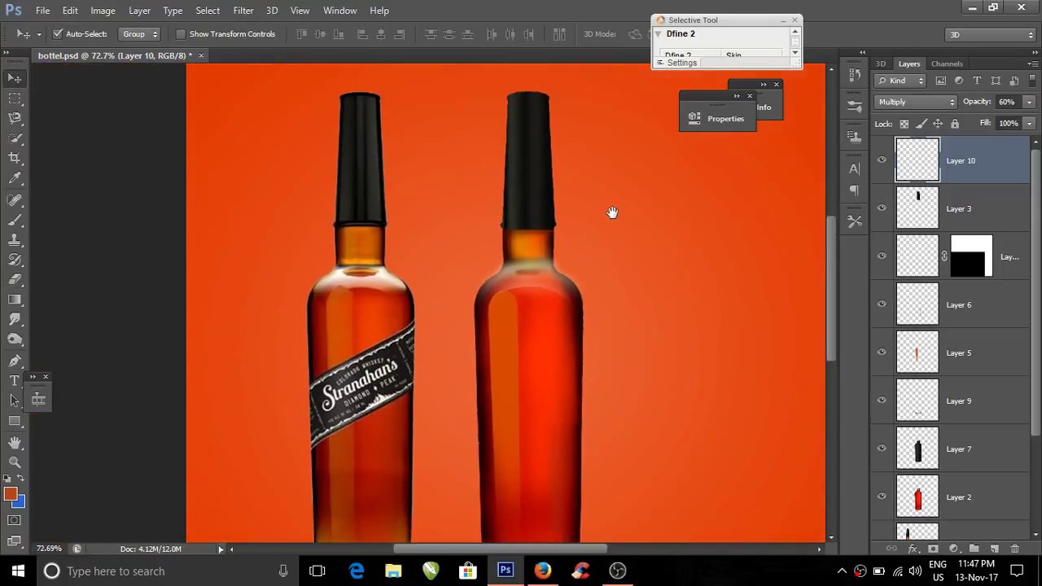Open the Filter menu
The width and height of the screenshot is (1042, 586).
click(x=243, y=11)
